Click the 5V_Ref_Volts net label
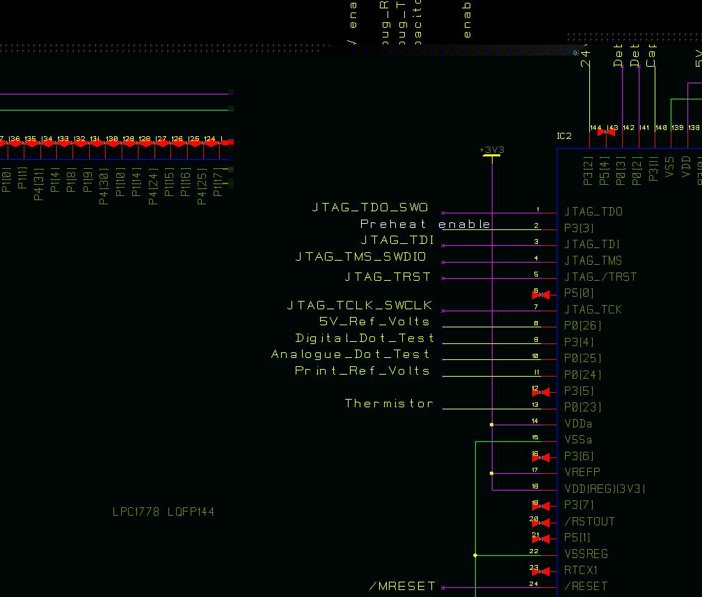702x597 pixels. click(374, 322)
